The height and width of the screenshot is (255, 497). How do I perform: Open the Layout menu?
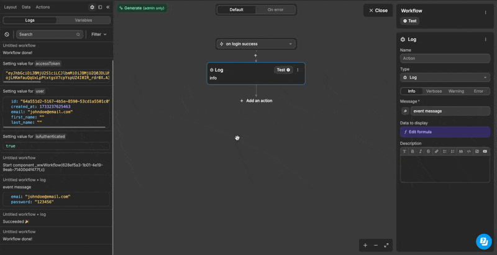tap(11, 7)
